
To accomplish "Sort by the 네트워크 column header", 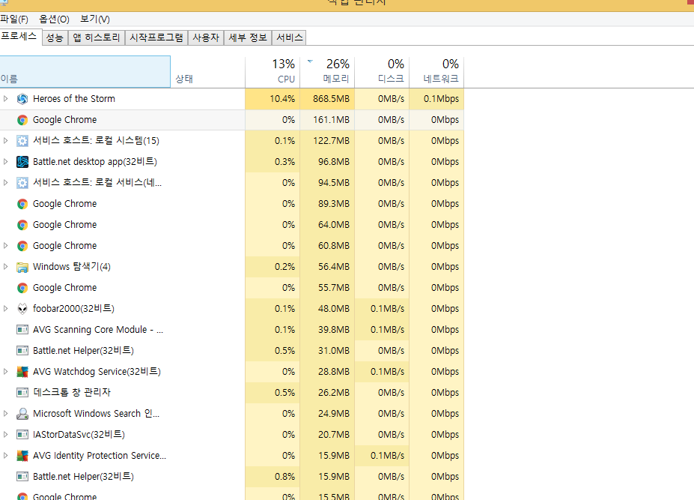I will click(436, 72).
